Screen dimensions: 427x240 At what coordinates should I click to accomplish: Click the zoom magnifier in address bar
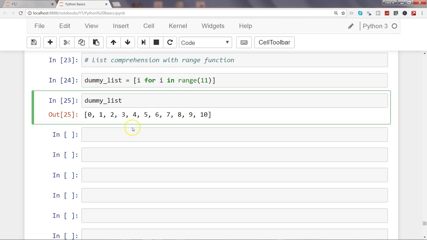point(336,13)
